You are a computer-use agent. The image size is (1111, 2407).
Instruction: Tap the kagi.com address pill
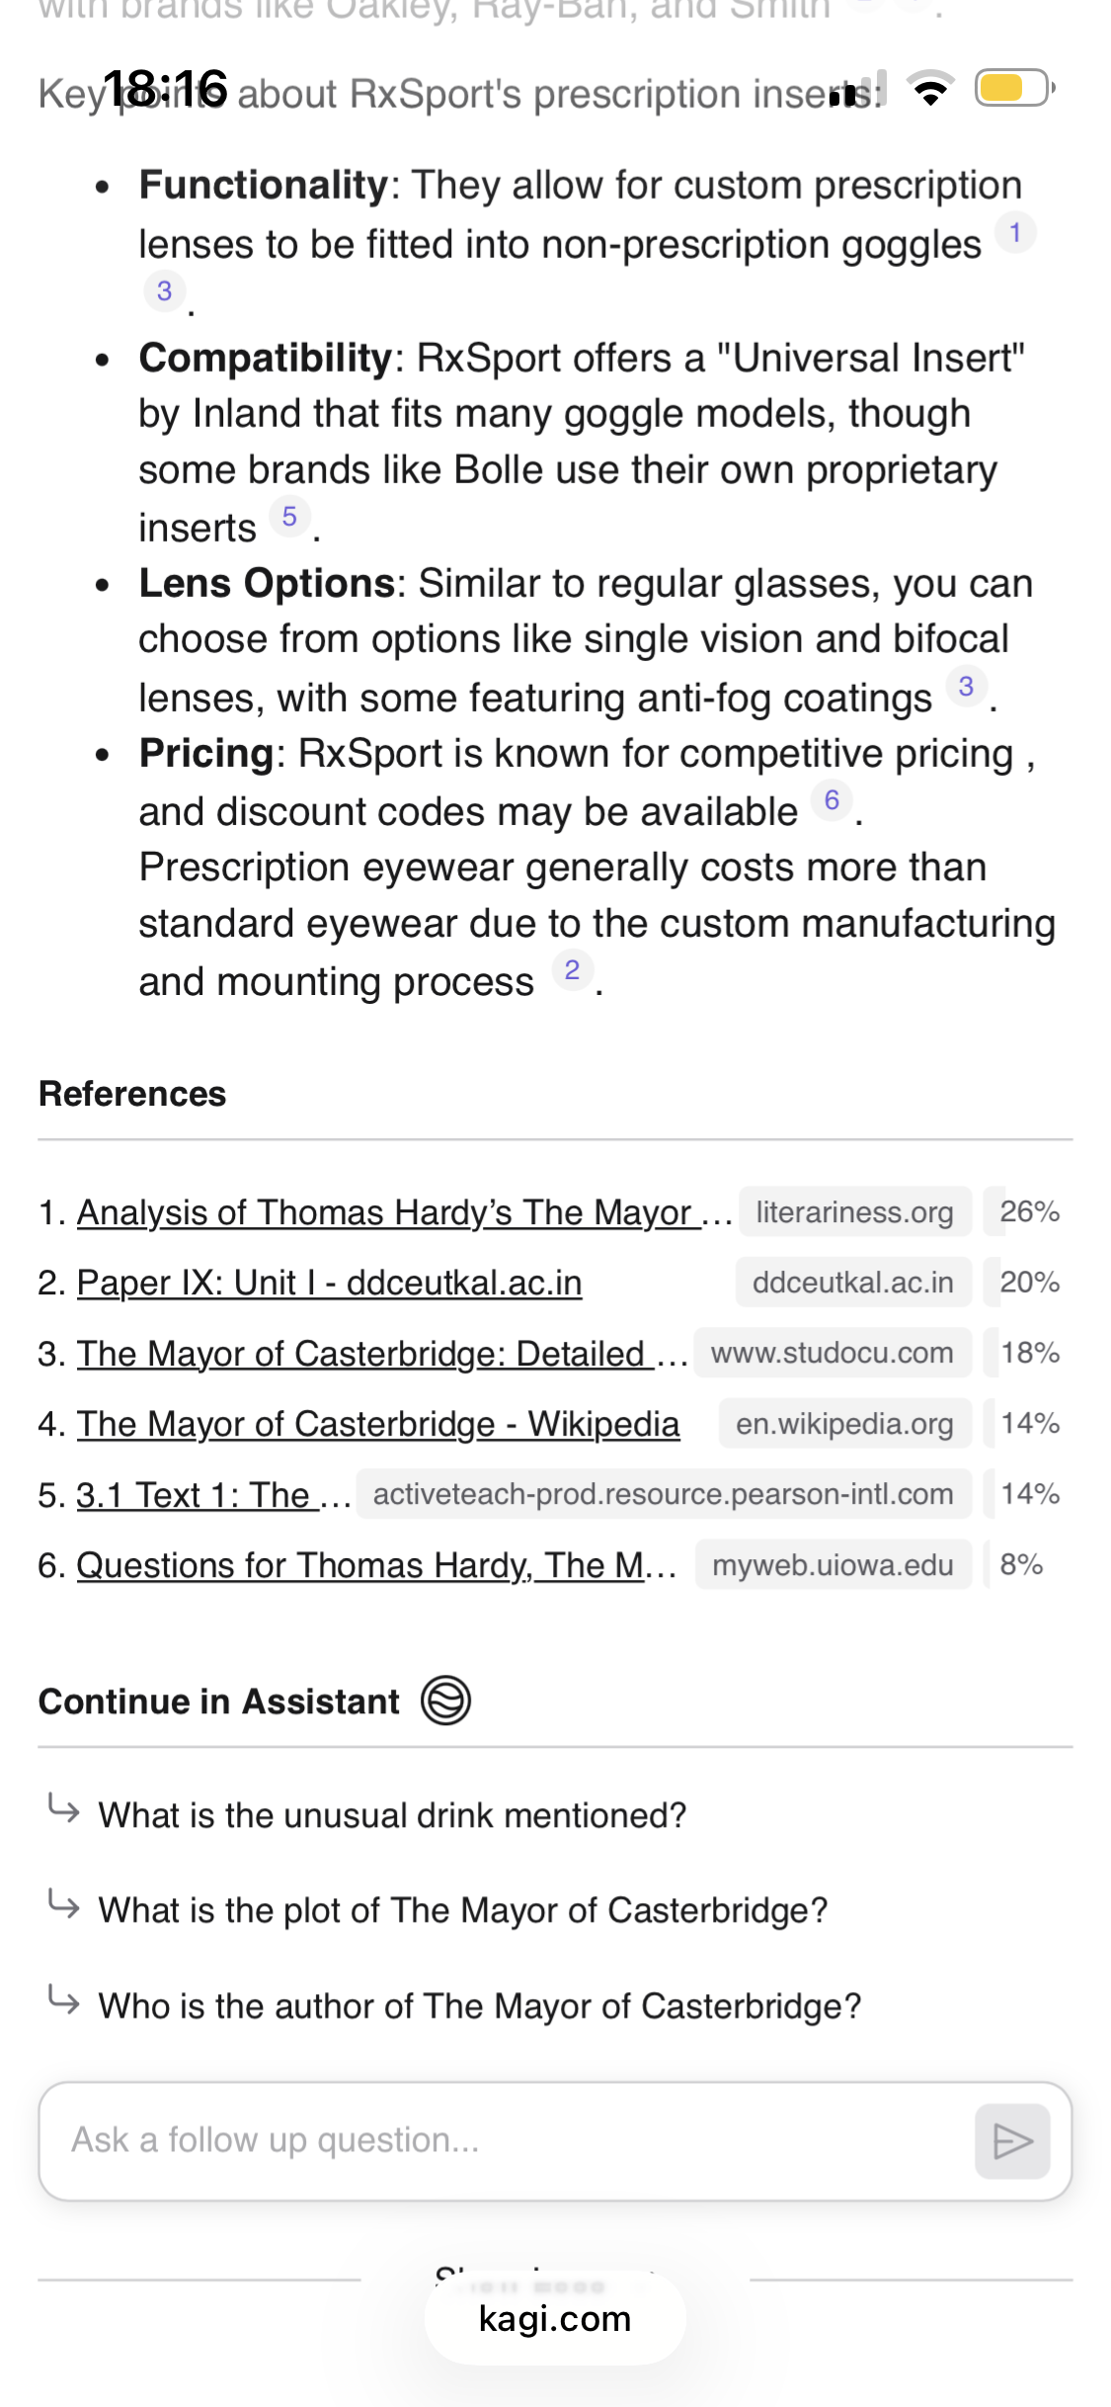(x=555, y=2318)
